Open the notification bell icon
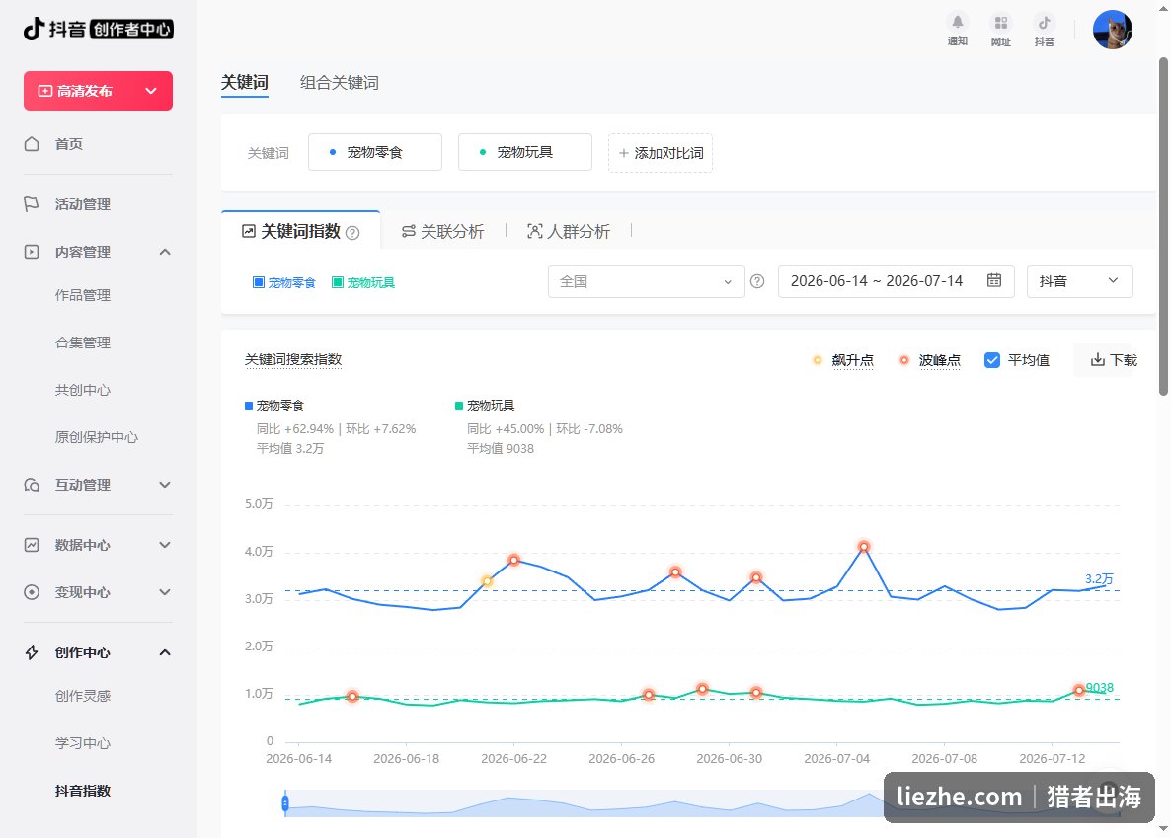This screenshot has width=1171, height=838. click(958, 23)
